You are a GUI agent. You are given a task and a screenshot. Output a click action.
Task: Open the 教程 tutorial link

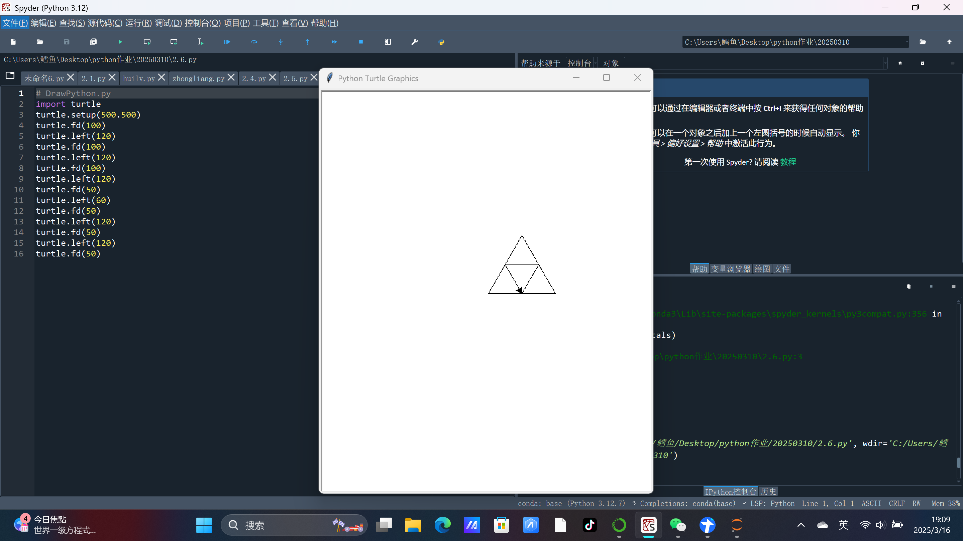click(x=788, y=162)
